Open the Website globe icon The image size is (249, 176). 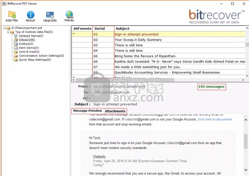[69, 16]
